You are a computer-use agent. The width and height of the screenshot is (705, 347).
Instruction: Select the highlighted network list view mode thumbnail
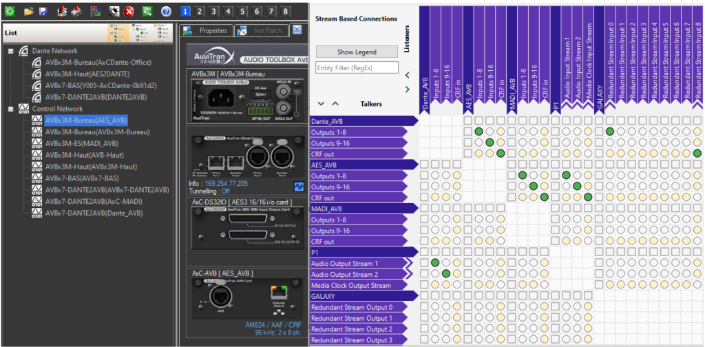[x=118, y=33]
